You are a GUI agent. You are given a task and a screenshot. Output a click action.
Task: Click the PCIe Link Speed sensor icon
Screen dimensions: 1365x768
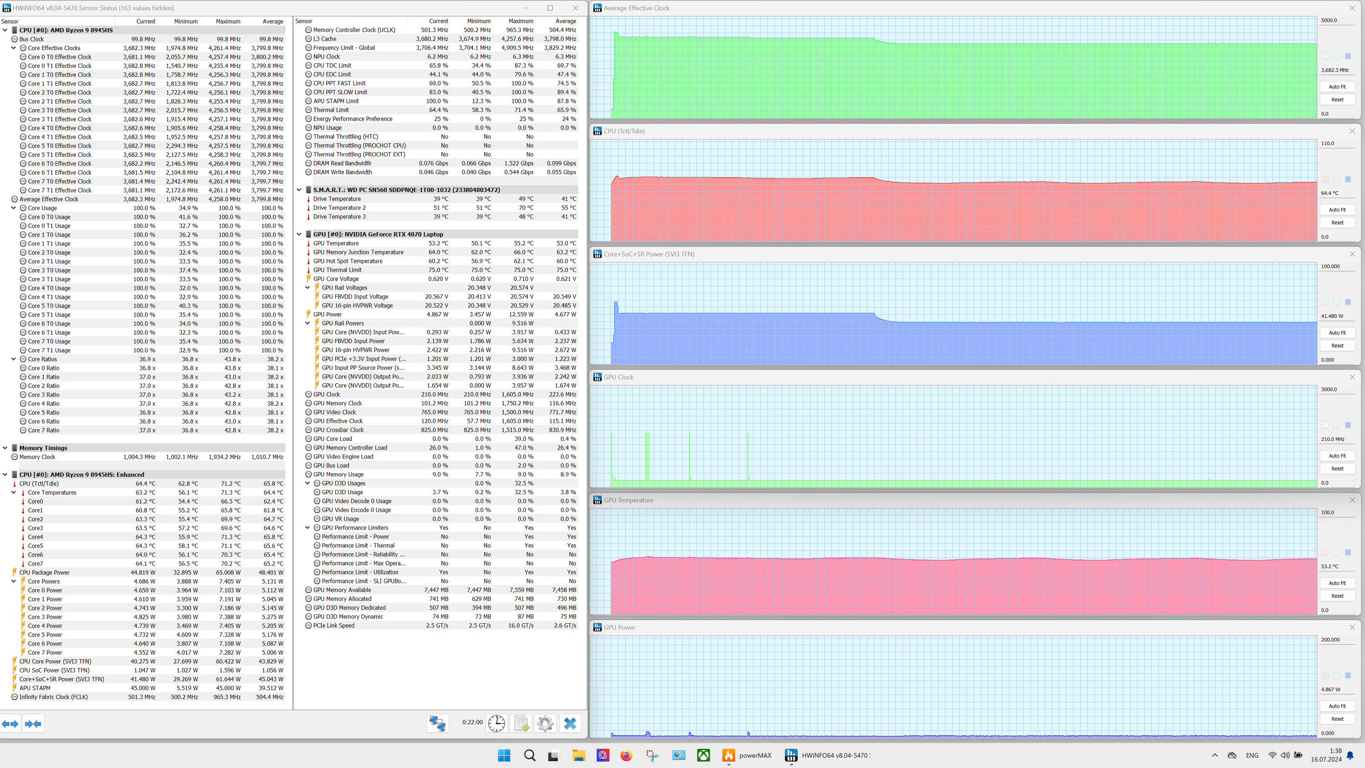[308, 626]
